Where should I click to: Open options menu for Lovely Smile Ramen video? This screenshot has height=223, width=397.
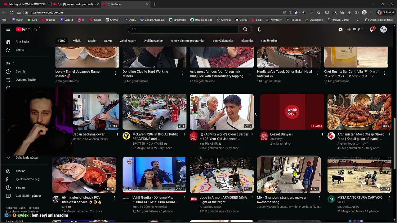coord(116,73)
